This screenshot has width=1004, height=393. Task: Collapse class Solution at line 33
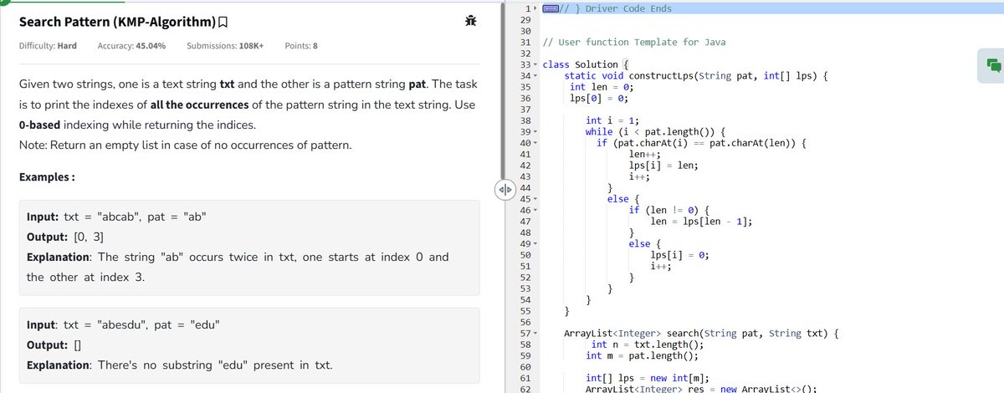(x=535, y=64)
